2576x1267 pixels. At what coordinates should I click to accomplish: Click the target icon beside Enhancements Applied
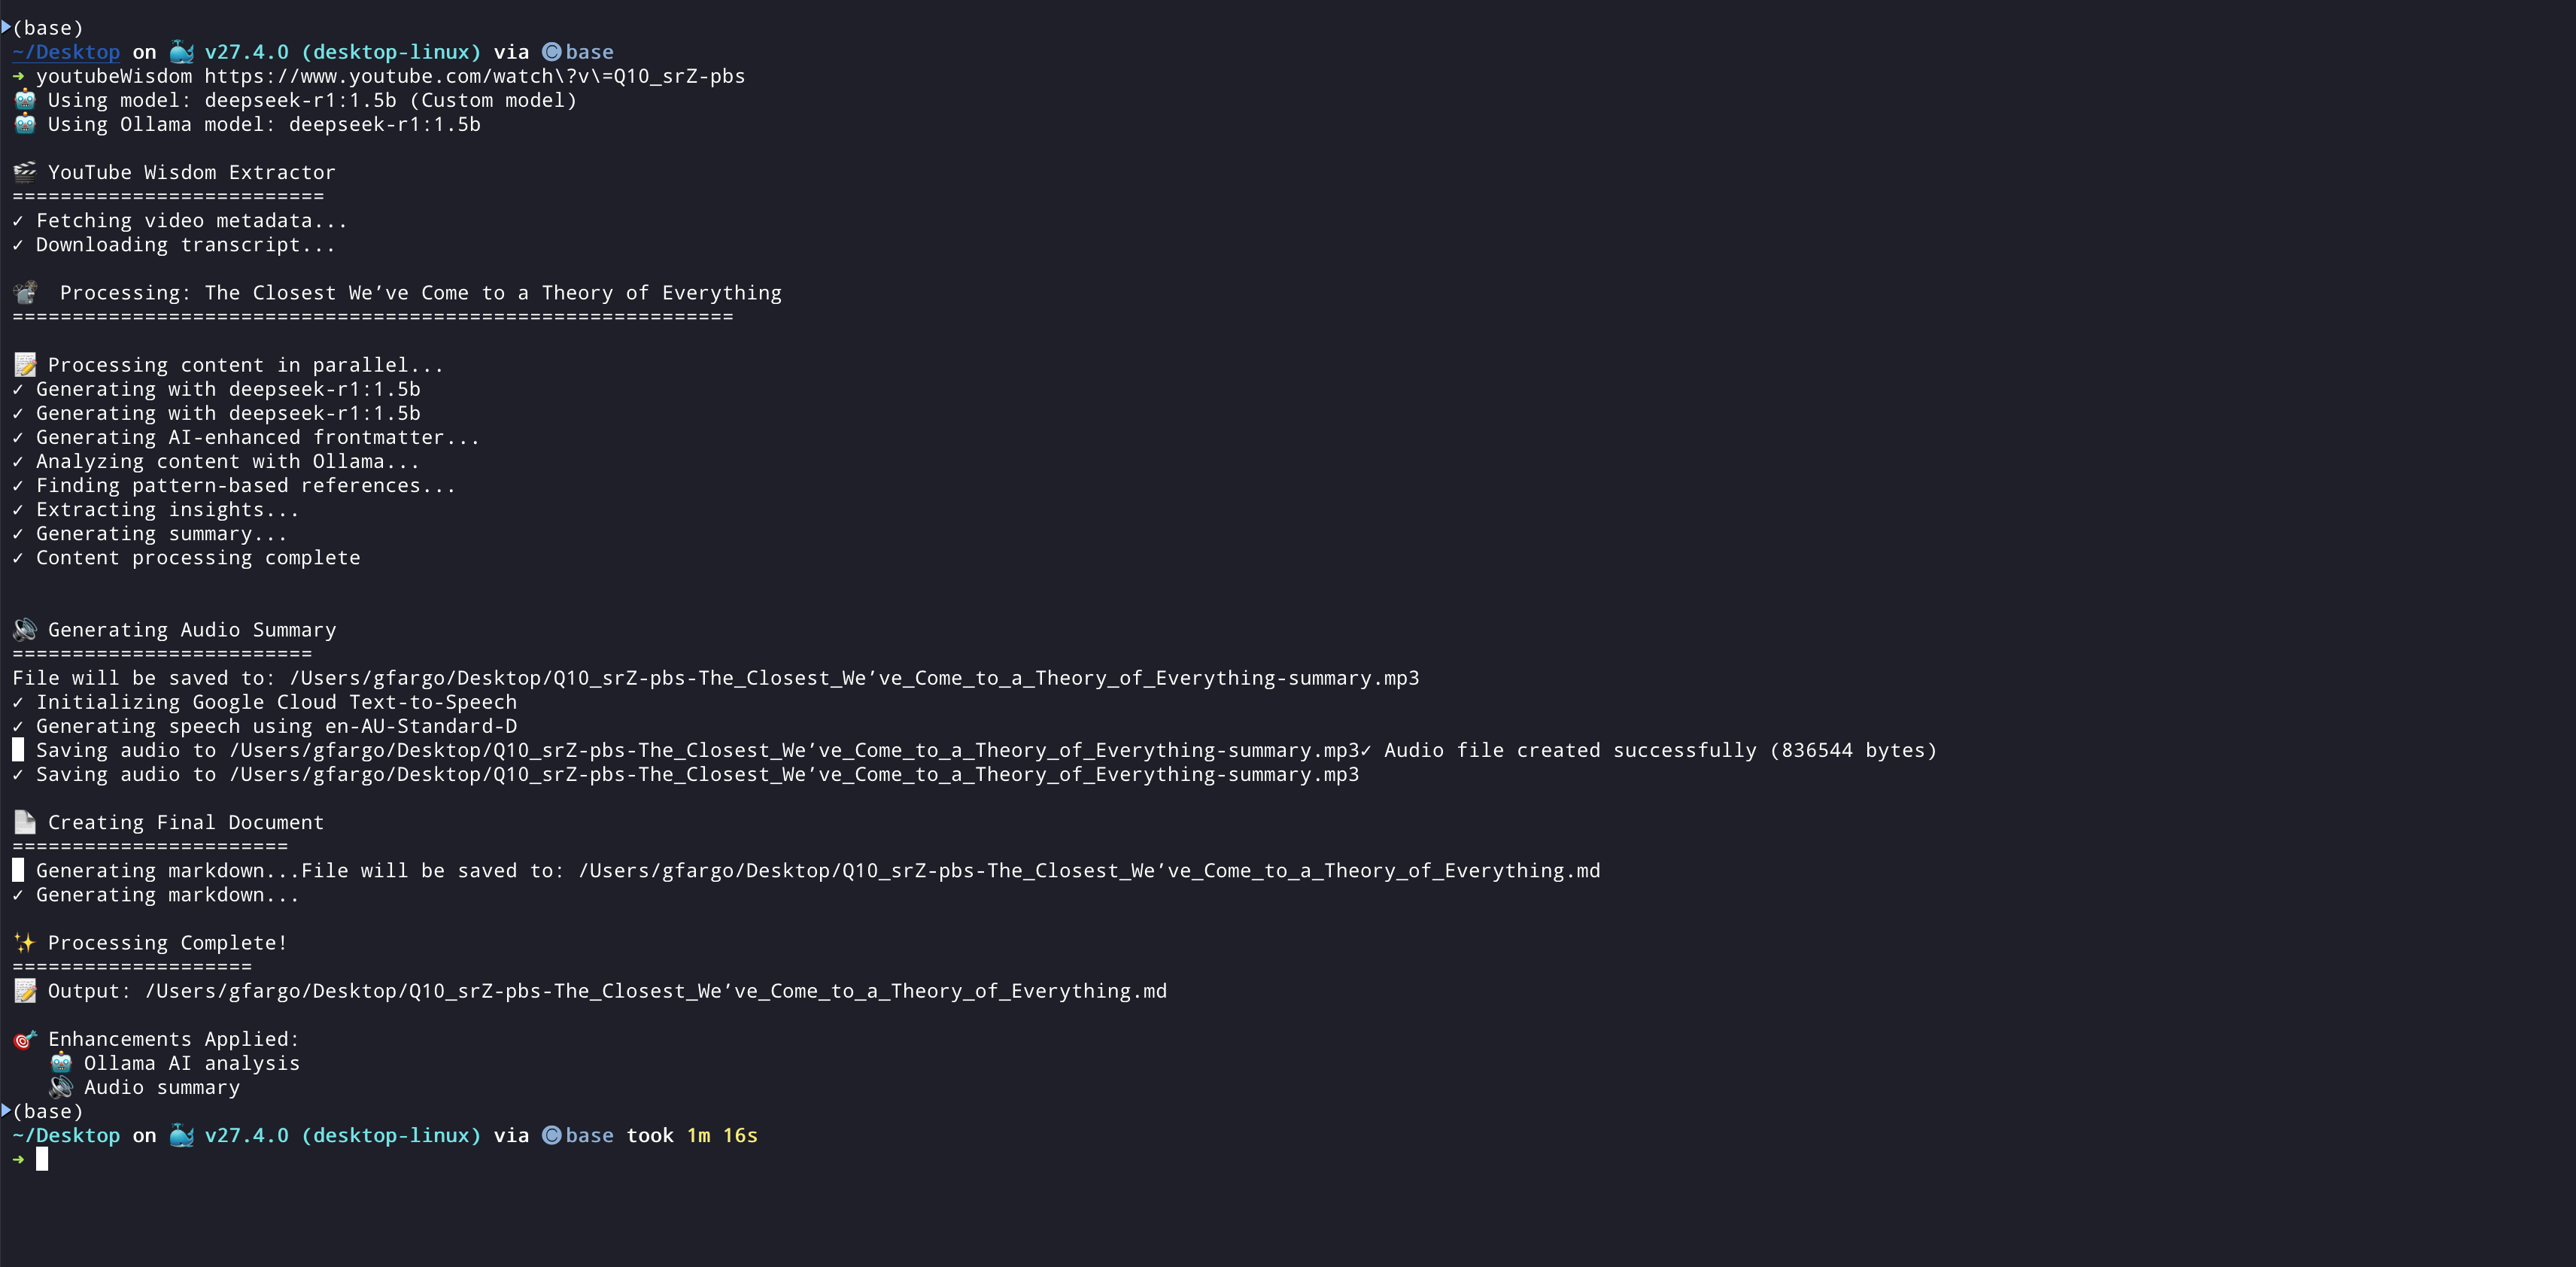point(25,1039)
